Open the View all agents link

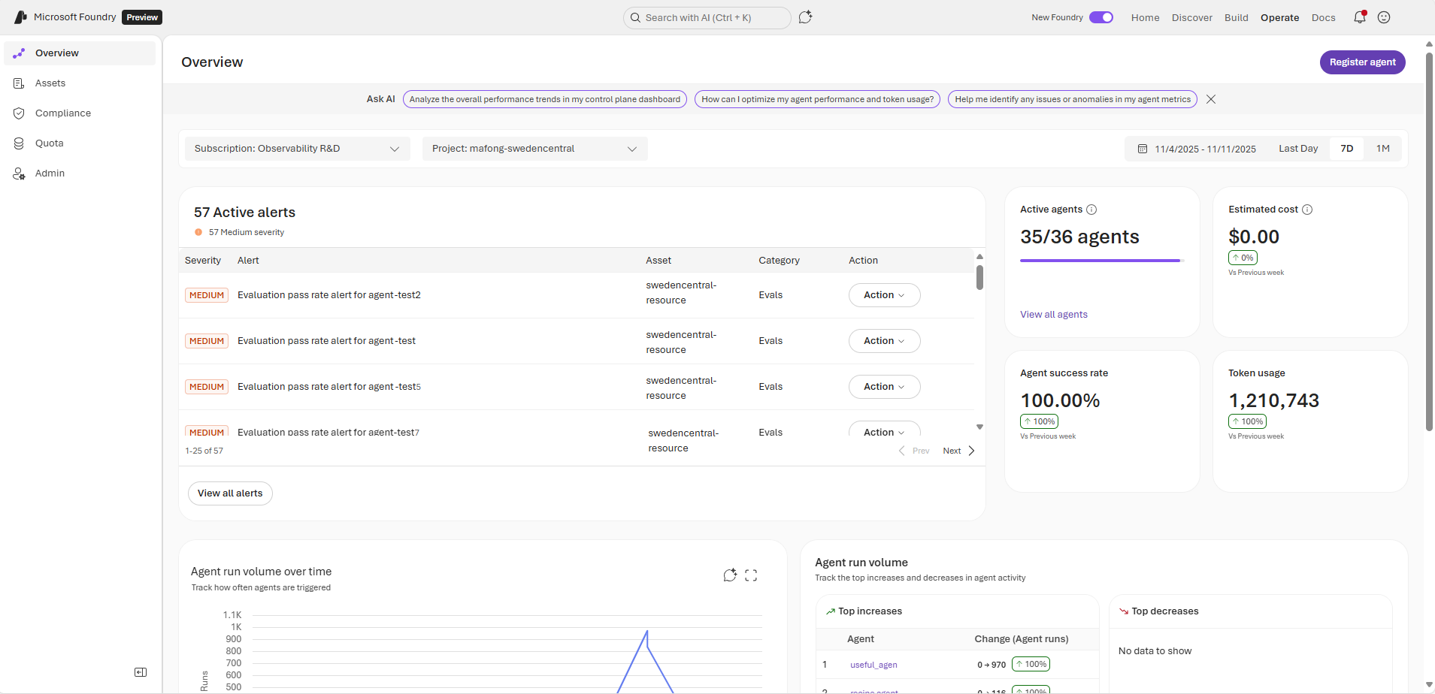point(1053,315)
